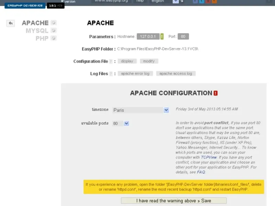Image resolution: width=275 pixels, height=206 pixels.
Task: Open the TCPView link
Action: click(209, 157)
